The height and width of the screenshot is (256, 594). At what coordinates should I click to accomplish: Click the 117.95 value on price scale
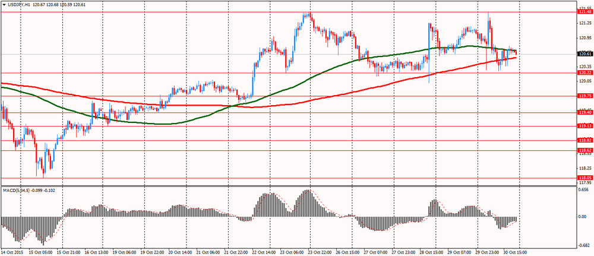585,182
